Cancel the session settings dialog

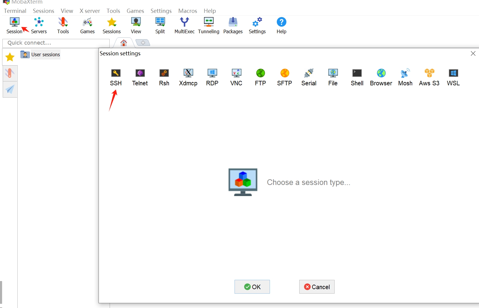[317, 287]
